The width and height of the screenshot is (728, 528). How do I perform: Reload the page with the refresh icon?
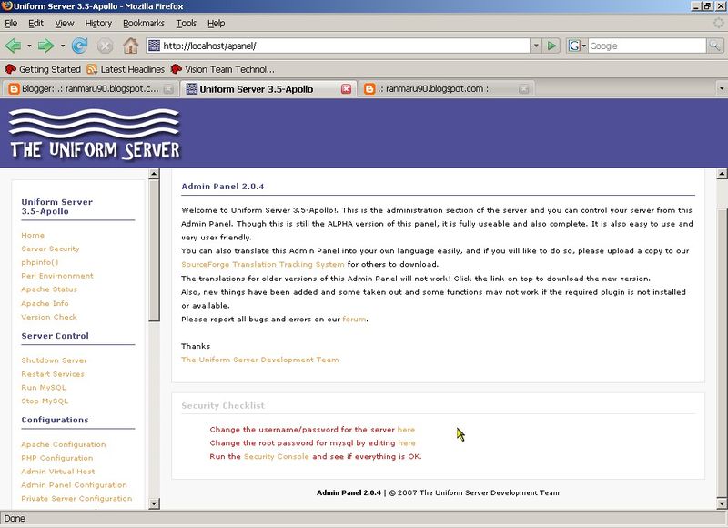(x=80, y=46)
